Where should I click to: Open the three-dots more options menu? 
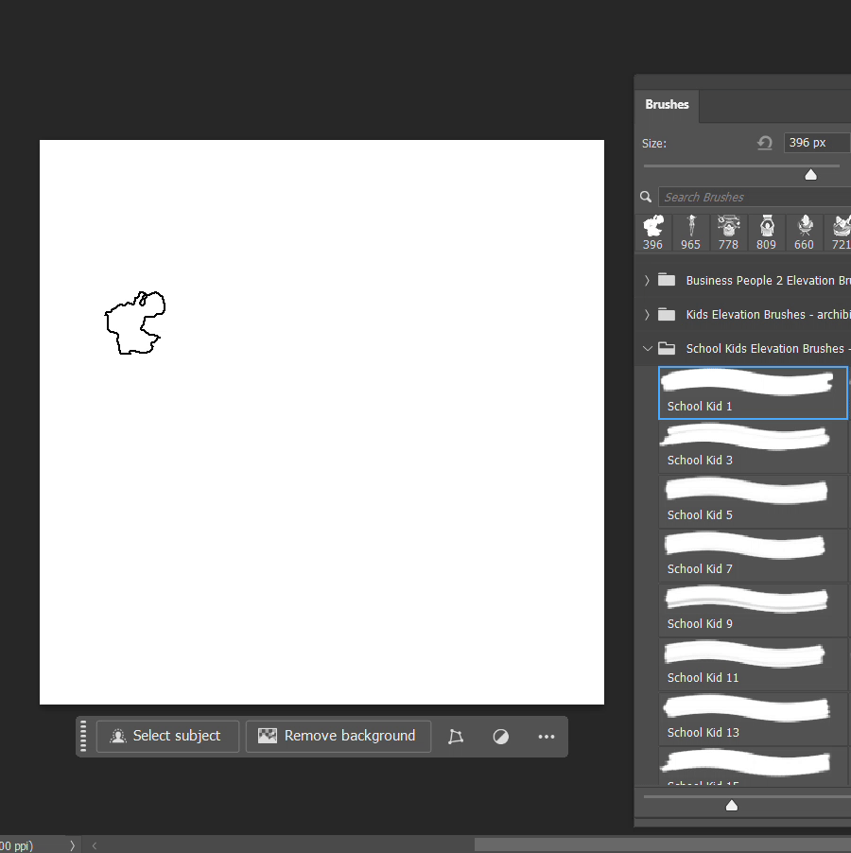(x=547, y=737)
